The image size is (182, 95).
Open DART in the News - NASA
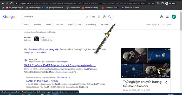42,81
